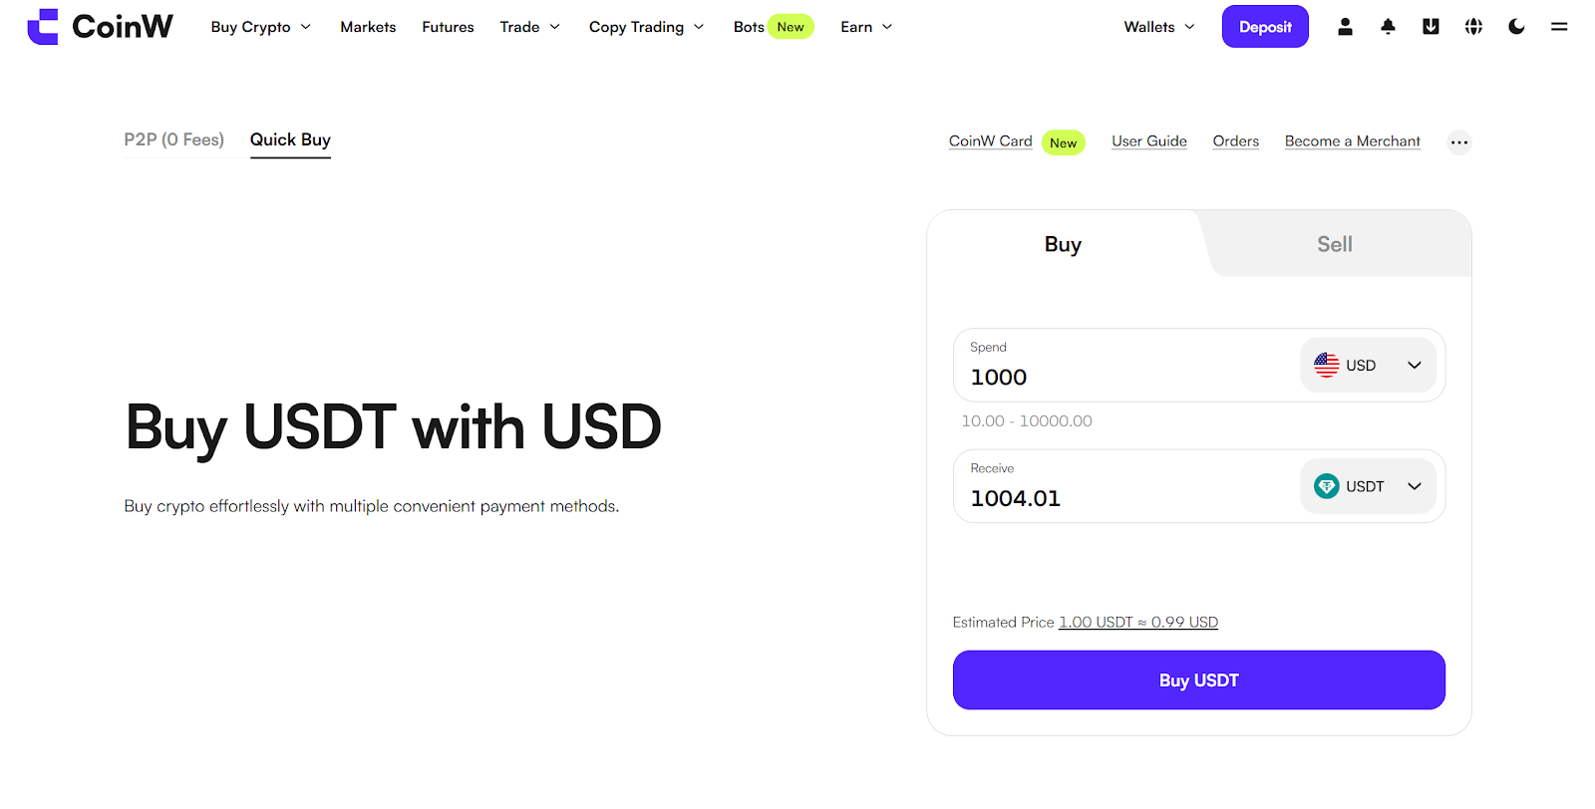The height and width of the screenshot is (809, 1595).
Task: Switch to the Sell tab
Action: click(1335, 244)
